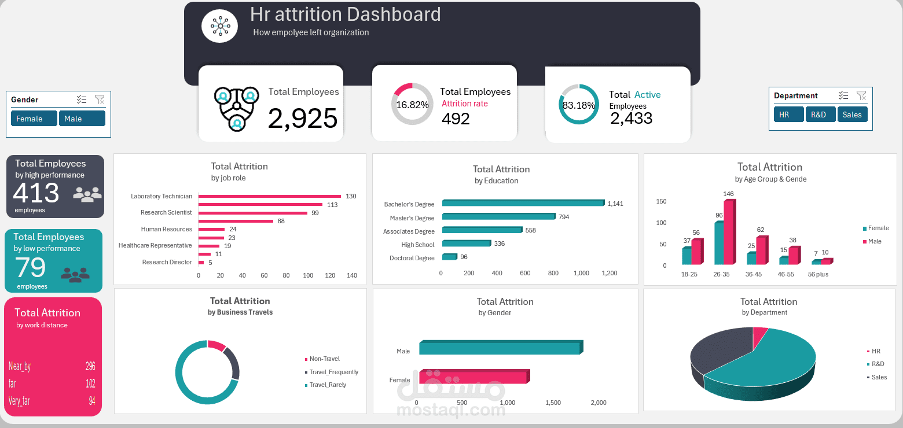Enable multi-select on the Gender slicer
Viewport: 903px width, 428px height.
[81, 99]
